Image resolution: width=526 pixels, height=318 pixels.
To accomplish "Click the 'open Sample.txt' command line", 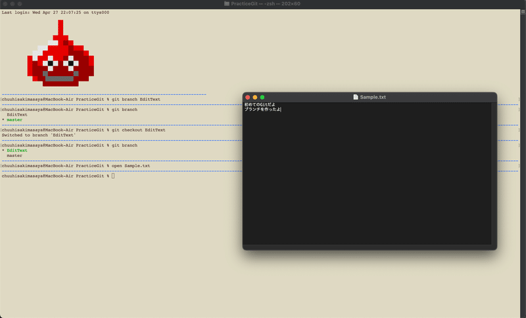I will point(76,166).
